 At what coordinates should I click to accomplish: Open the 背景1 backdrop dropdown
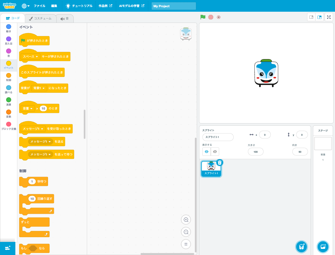pos(39,88)
